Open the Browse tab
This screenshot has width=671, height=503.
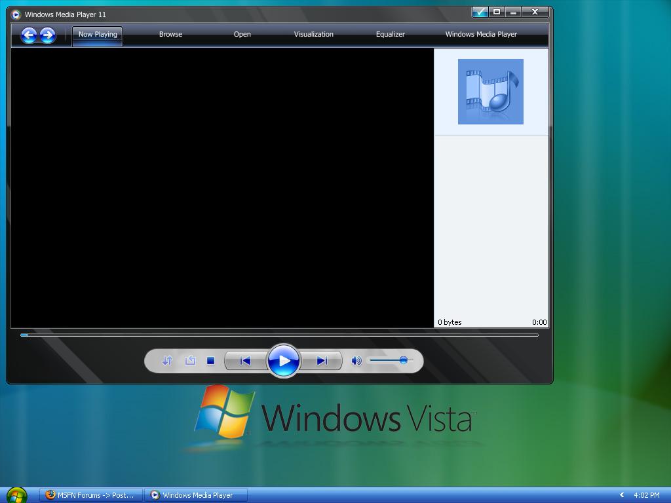pos(170,35)
